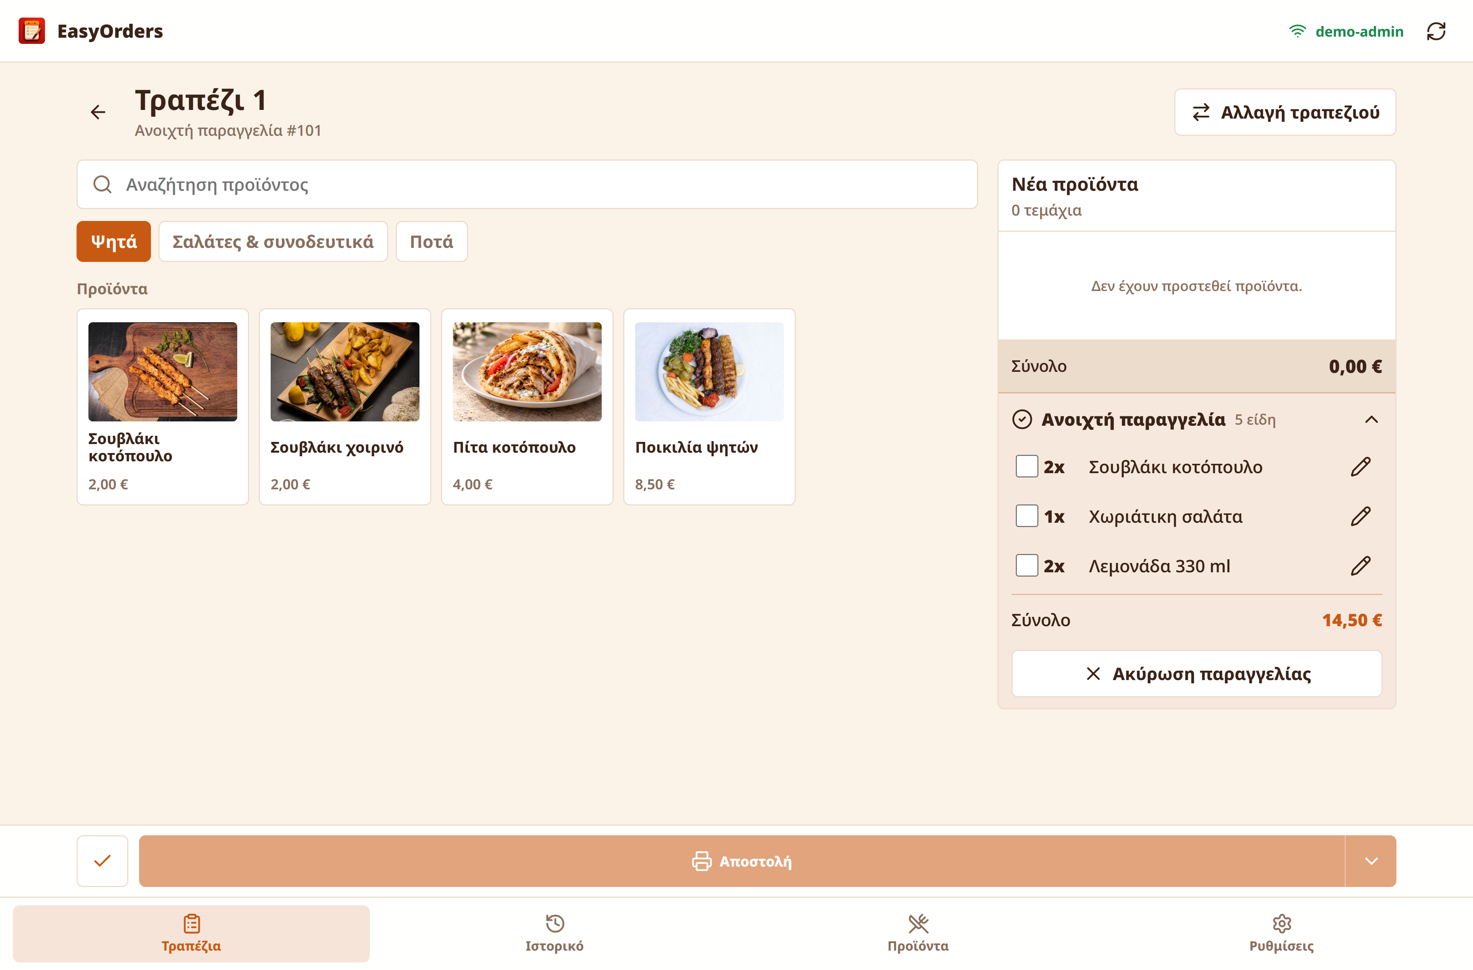Add the Πίτα κοτόπουλο product card
Image resolution: width=1473 pixels, height=970 pixels.
tap(527, 406)
